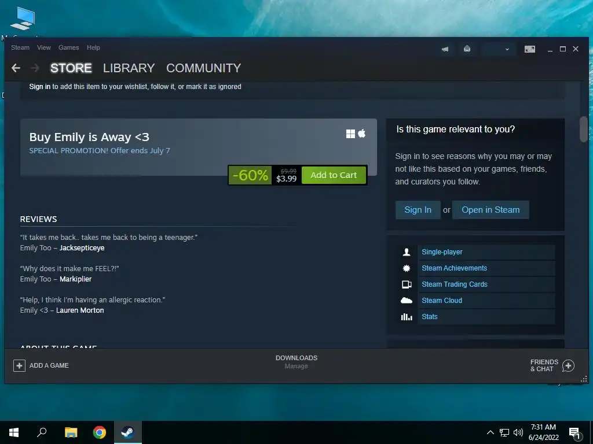Viewport: 593px width, 444px height.
Task: Click the Windows platform icon
Action: 350,134
